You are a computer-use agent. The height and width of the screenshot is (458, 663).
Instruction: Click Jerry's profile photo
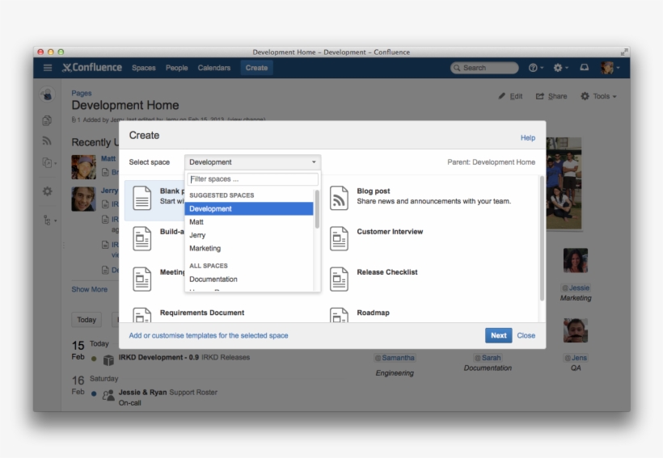tap(84, 199)
